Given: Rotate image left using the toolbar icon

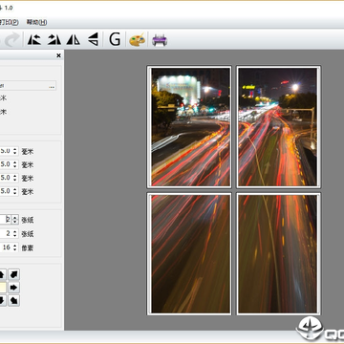Looking at the screenshot, I should pos(34,40).
